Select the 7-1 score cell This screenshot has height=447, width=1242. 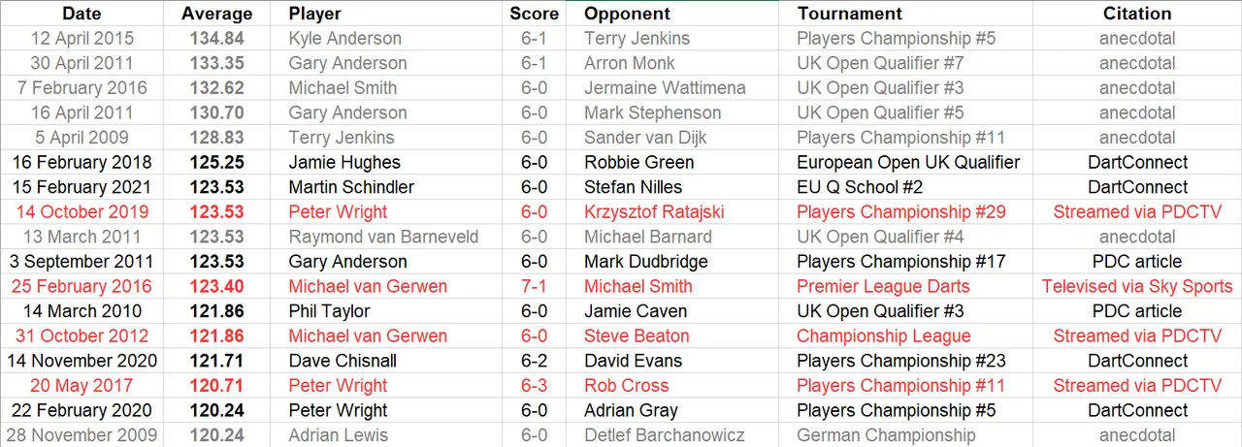[x=535, y=287]
